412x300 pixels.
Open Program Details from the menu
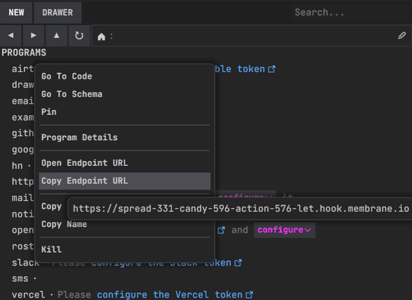point(79,137)
